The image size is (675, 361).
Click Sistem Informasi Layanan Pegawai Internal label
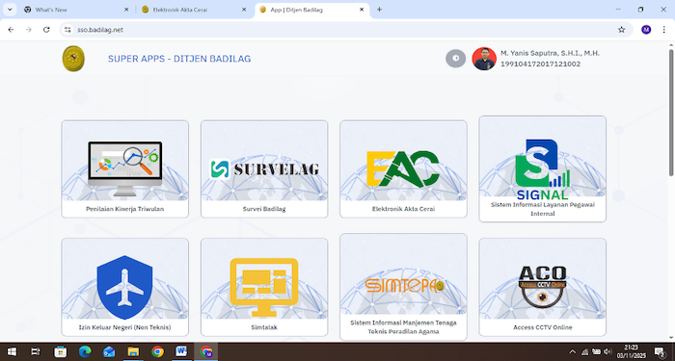(542, 209)
